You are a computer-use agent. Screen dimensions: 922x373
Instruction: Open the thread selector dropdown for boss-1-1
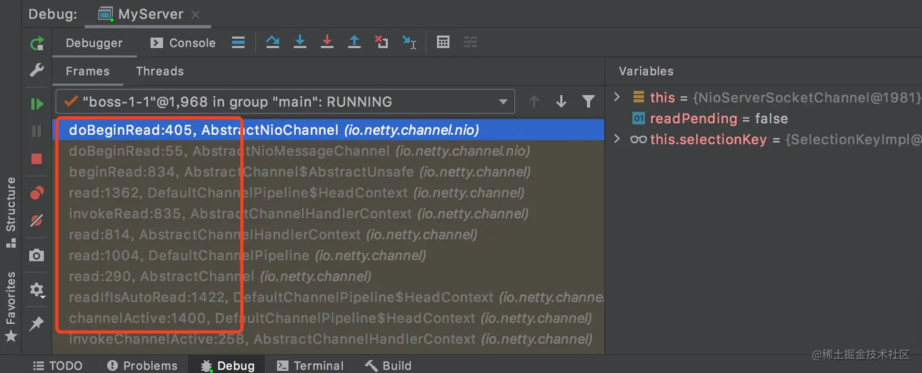285,102
